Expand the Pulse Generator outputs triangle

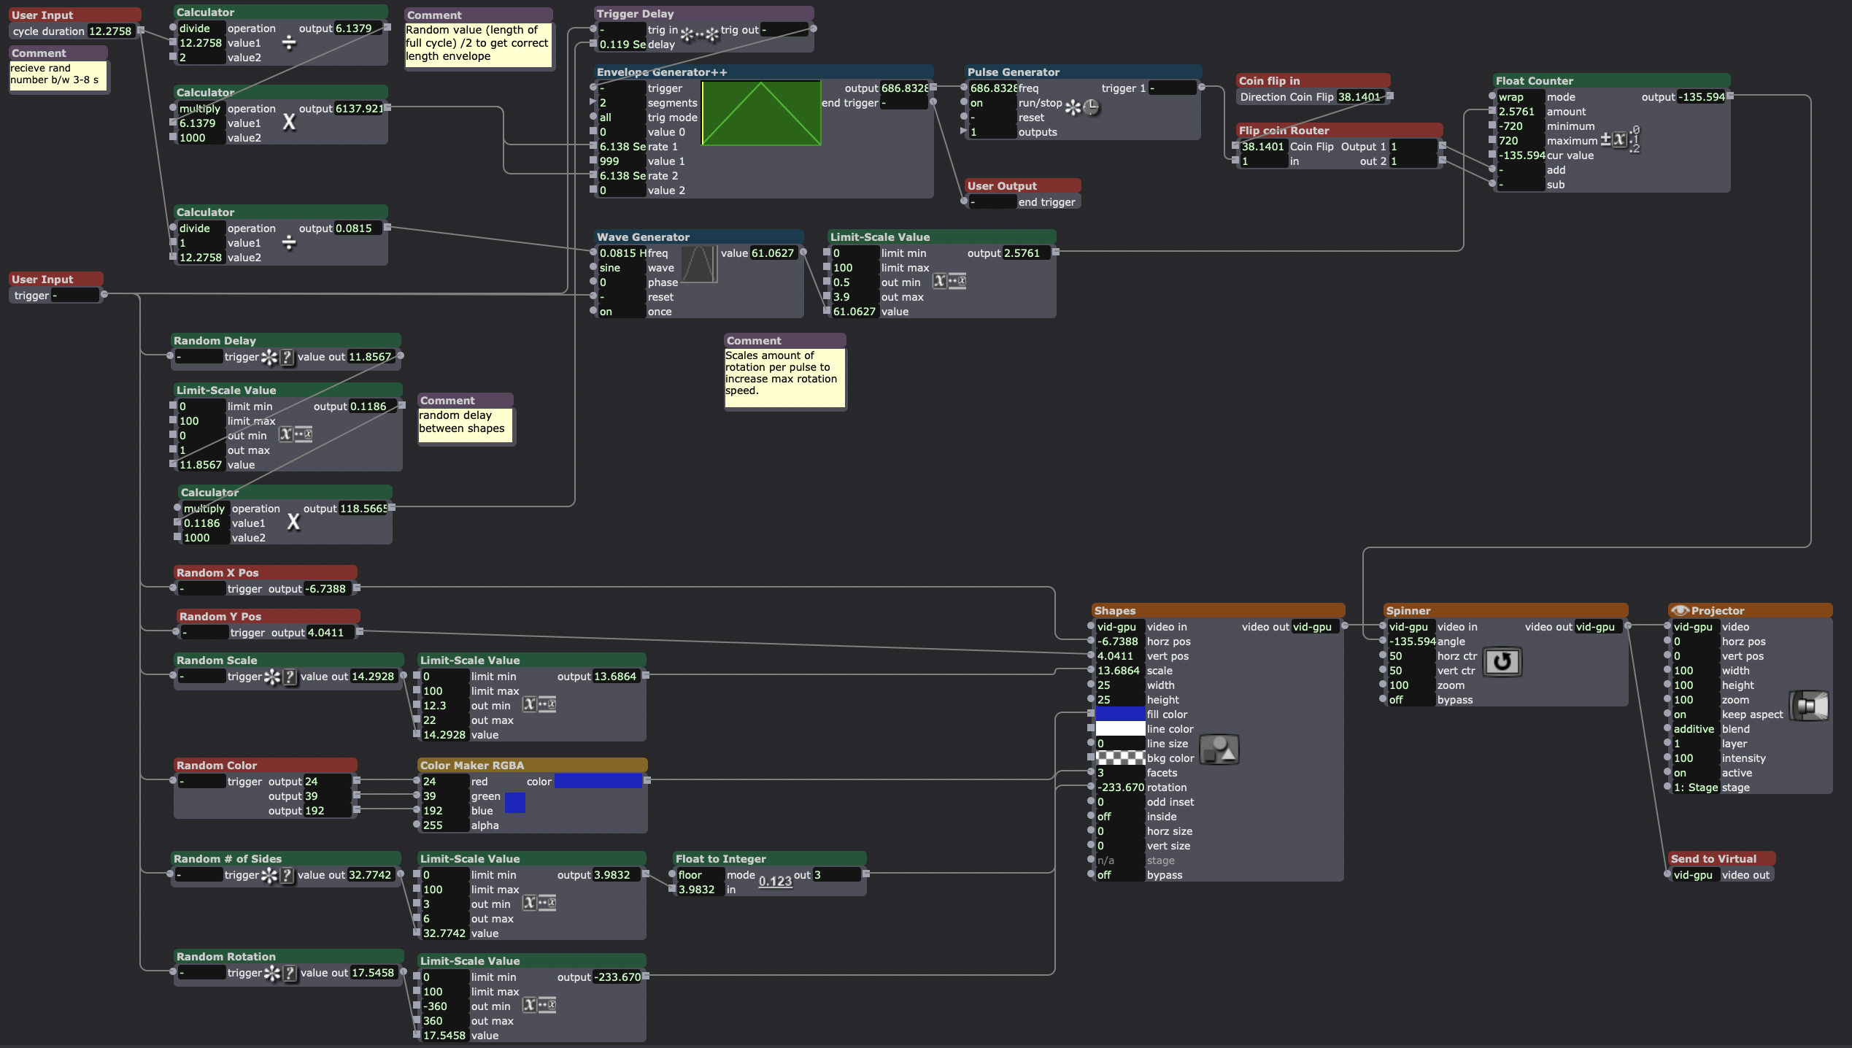click(x=963, y=131)
